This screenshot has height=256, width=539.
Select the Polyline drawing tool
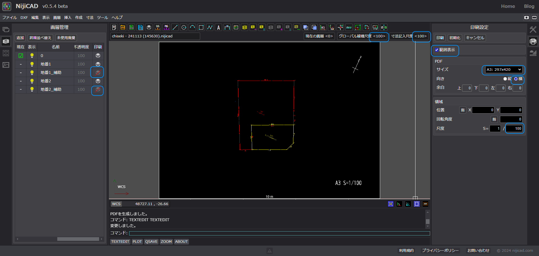click(210, 27)
